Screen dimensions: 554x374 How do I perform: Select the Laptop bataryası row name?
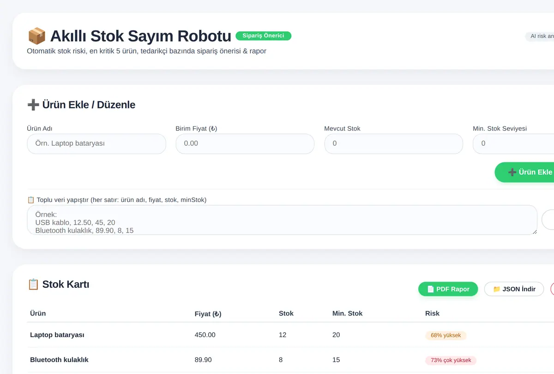(57, 335)
